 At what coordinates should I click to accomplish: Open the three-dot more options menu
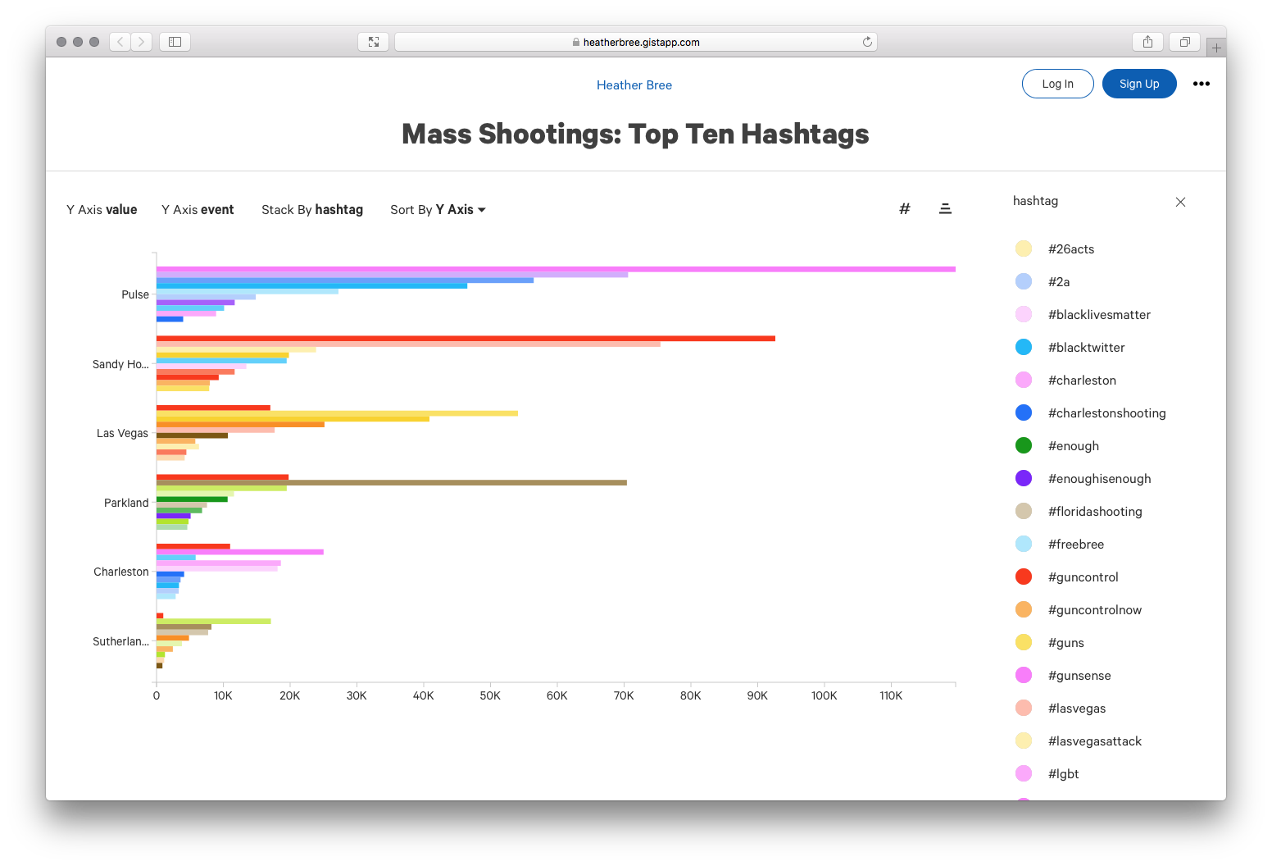[1202, 84]
